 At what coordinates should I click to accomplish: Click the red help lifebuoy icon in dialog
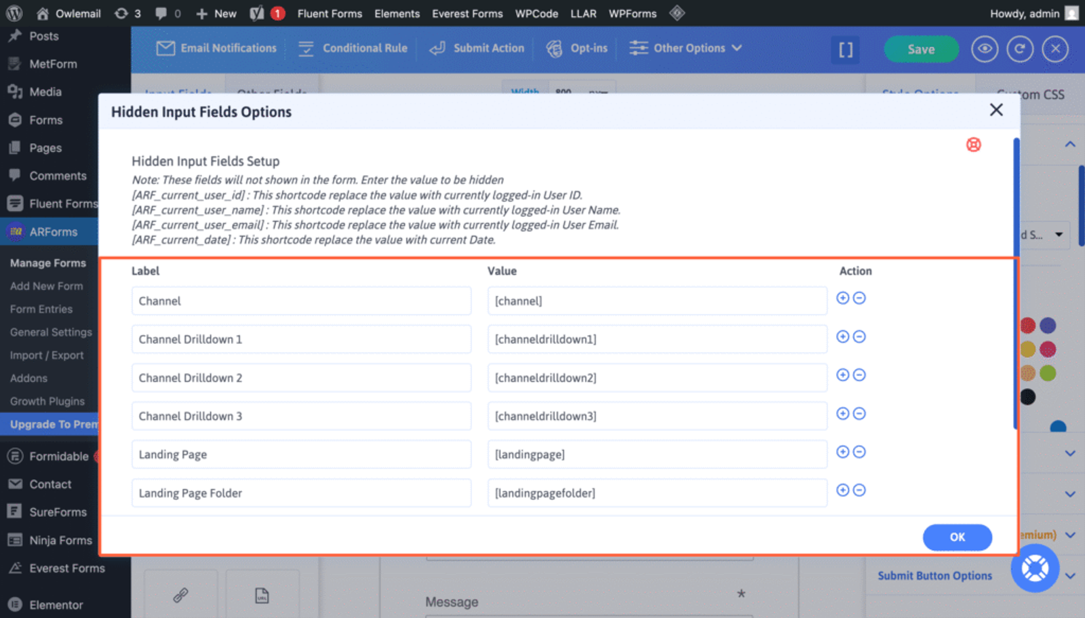[x=974, y=144]
